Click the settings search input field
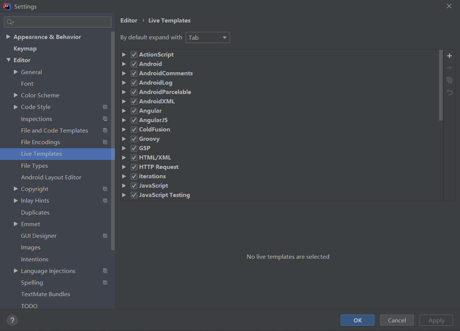Screen dimensions: 460x331 point(58,22)
